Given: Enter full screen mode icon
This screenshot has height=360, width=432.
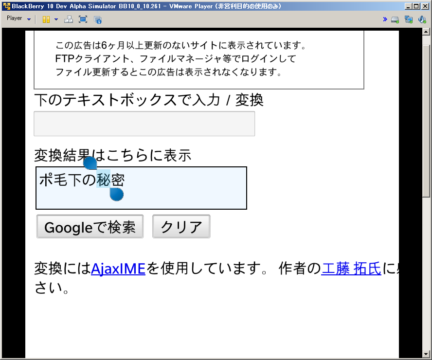Looking at the screenshot, I should tap(83, 19).
